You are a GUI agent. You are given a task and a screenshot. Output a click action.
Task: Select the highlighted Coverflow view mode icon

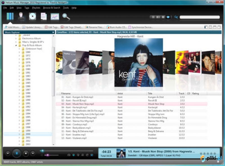[x=168, y=17]
